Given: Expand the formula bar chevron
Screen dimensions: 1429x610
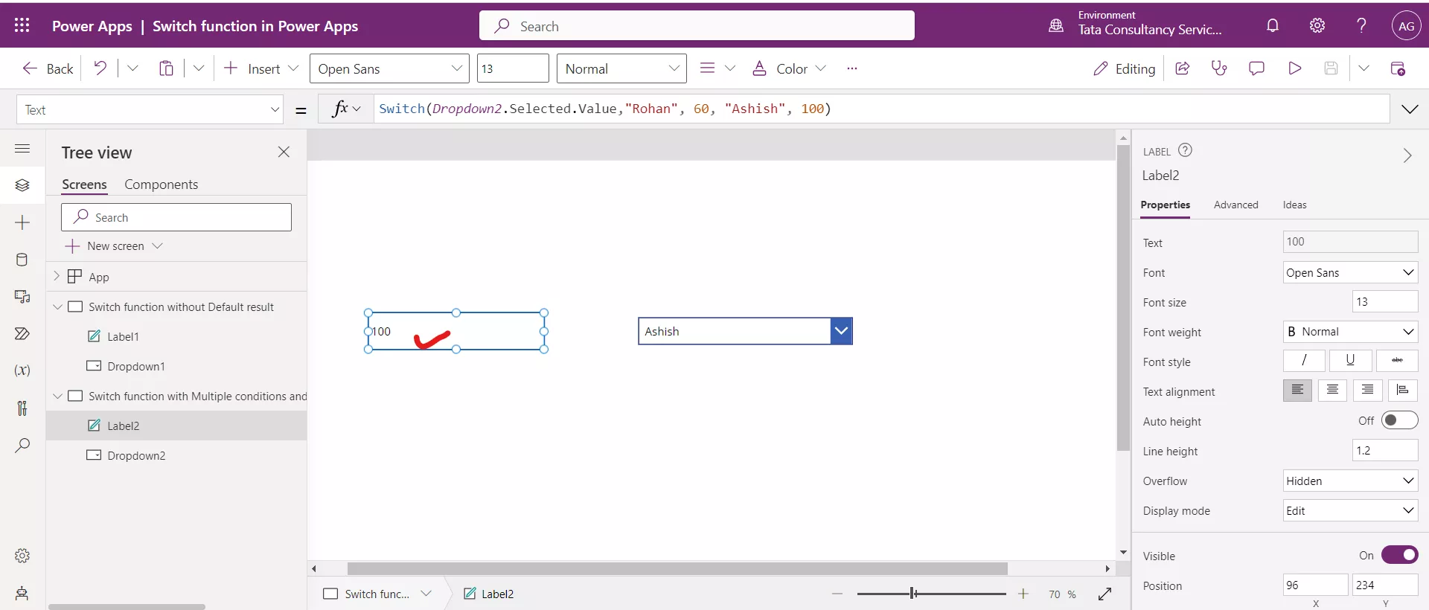Looking at the screenshot, I should pos(1410,109).
